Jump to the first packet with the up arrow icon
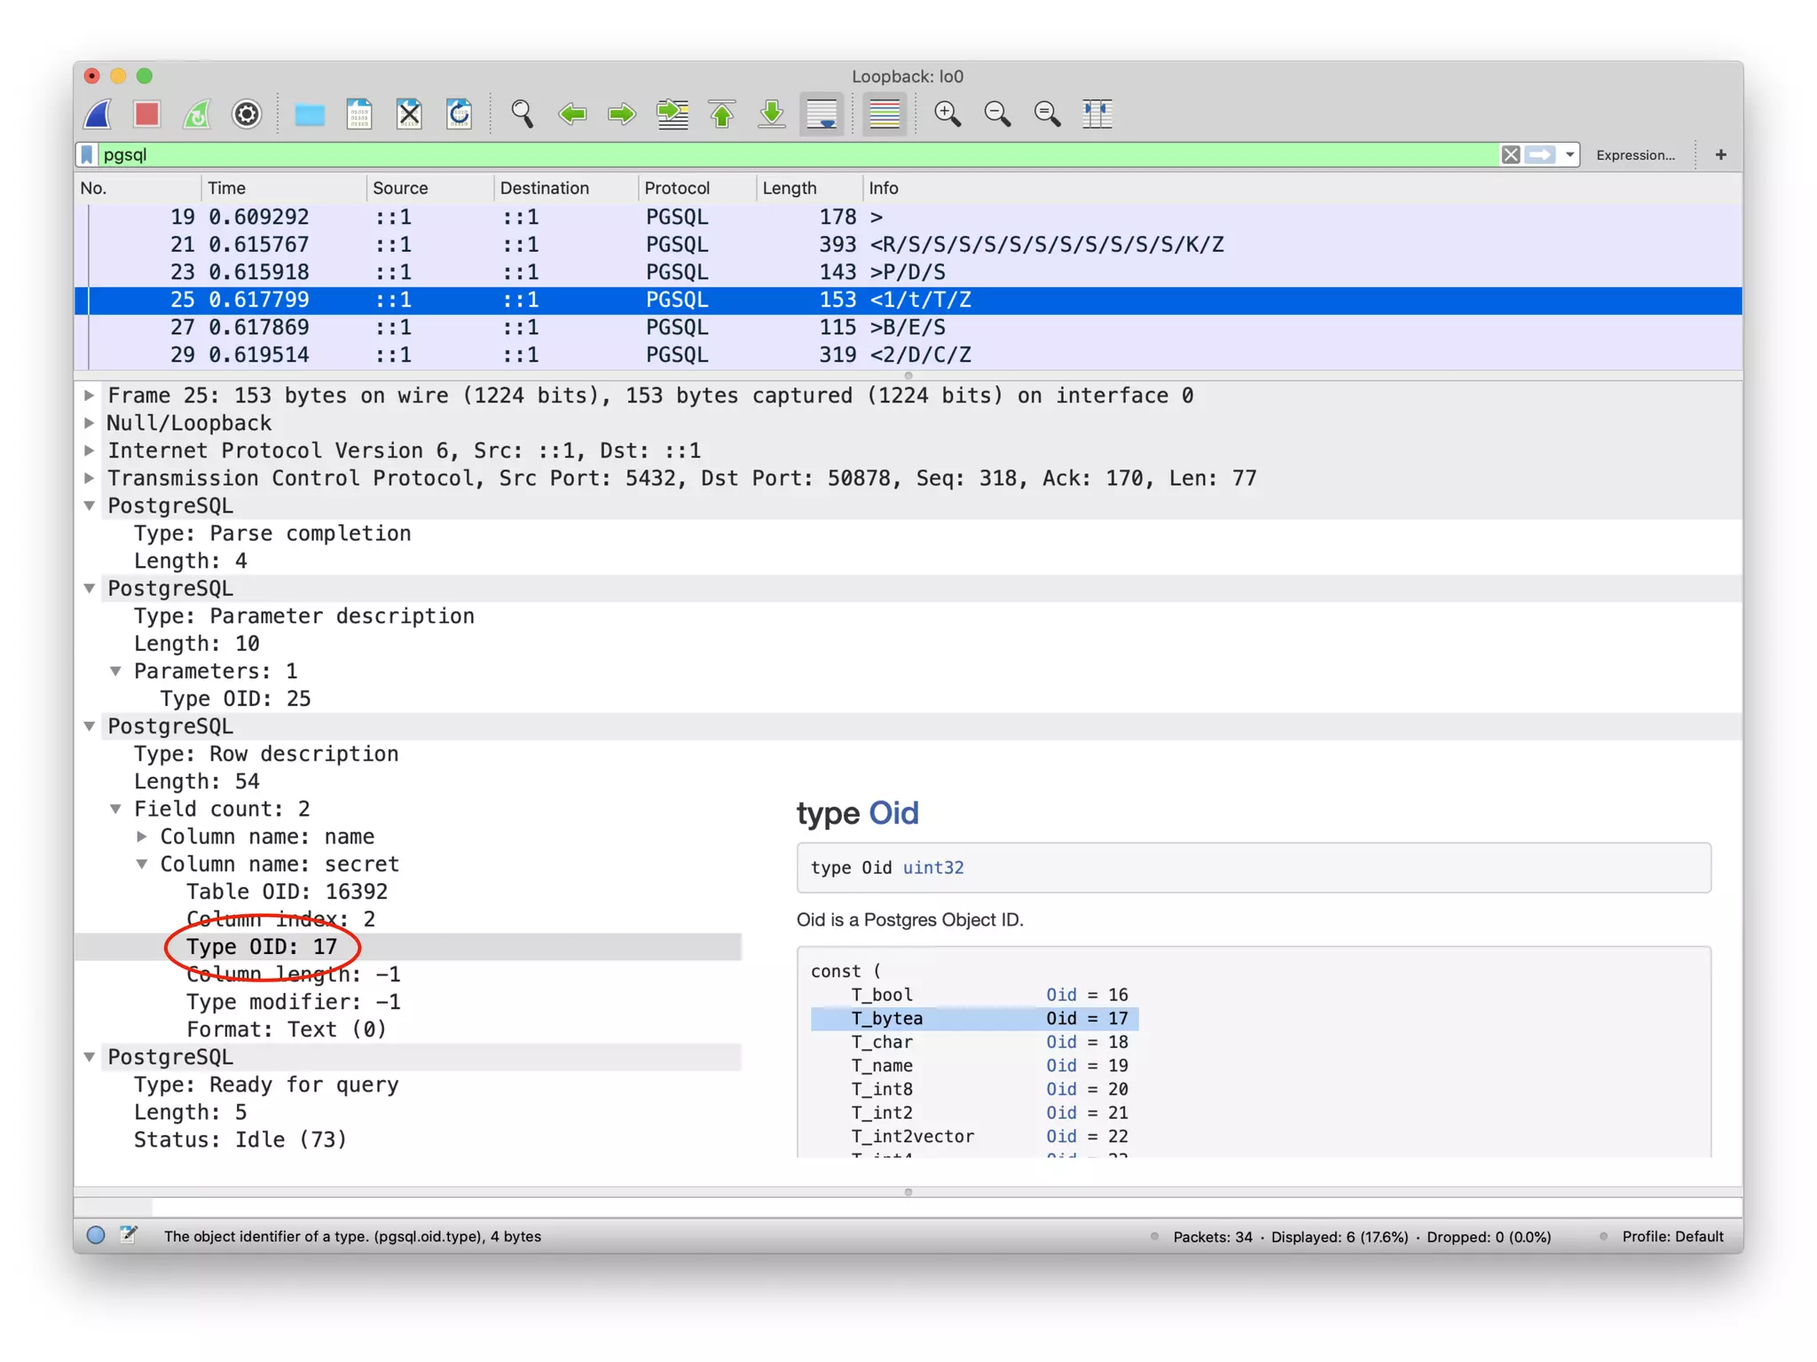Viewport: 1817px width, 1362px height. pos(722,113)
